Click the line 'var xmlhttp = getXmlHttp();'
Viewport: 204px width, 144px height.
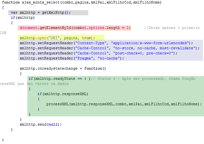41,13
